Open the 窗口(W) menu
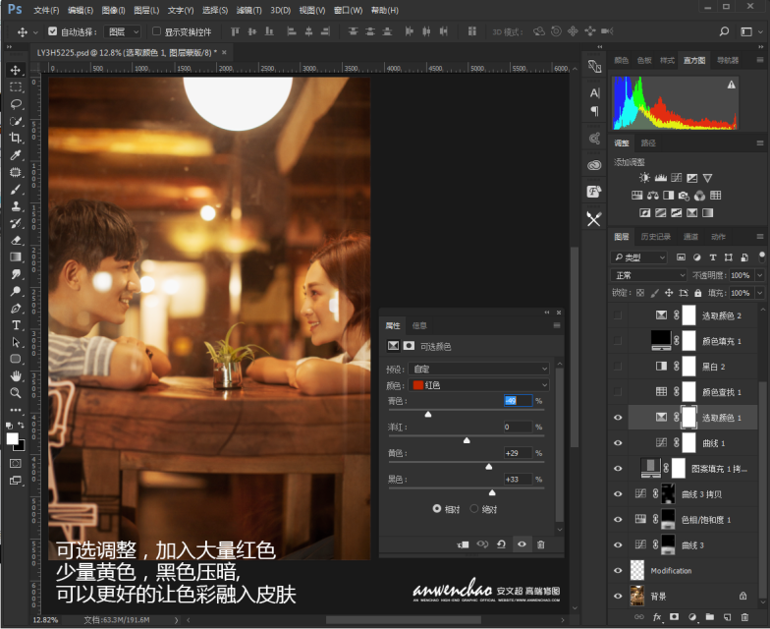 coord(348,10)
